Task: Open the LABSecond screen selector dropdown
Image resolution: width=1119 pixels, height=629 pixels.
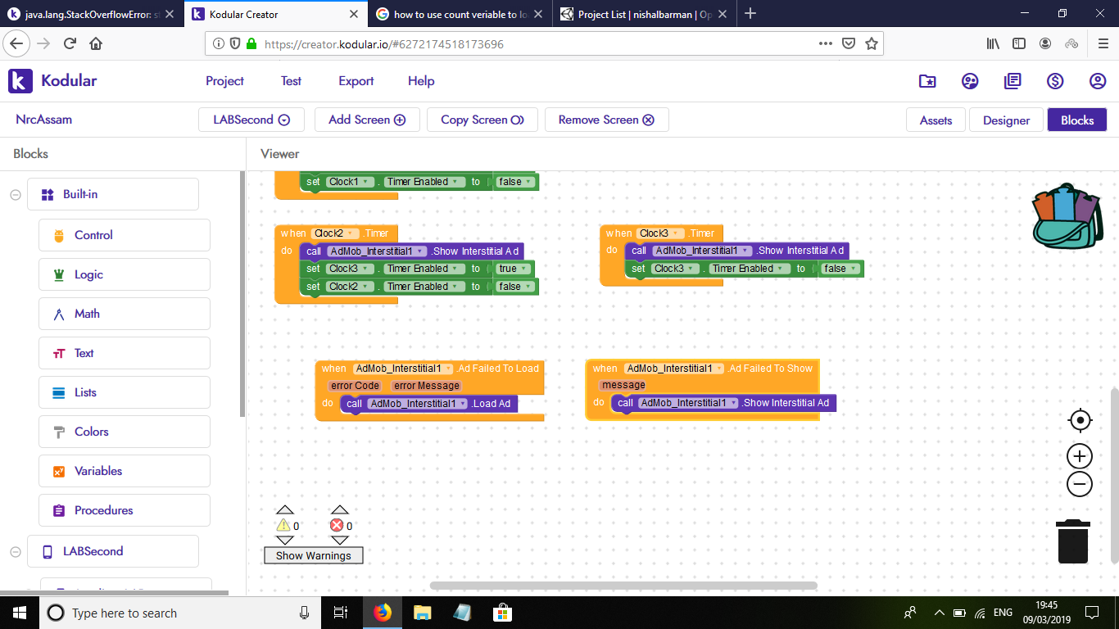Action: click(251, 120)
